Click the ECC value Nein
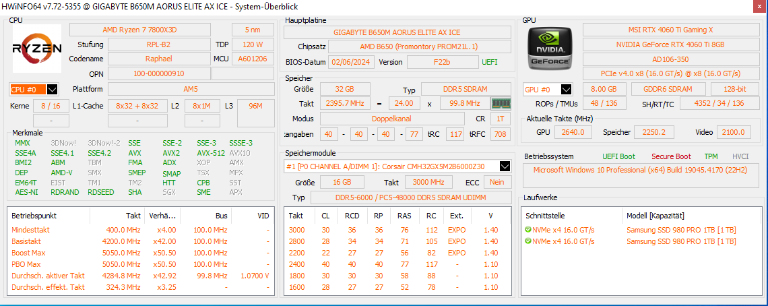Viewport: 768px width, 306px height. coord(497,181)
